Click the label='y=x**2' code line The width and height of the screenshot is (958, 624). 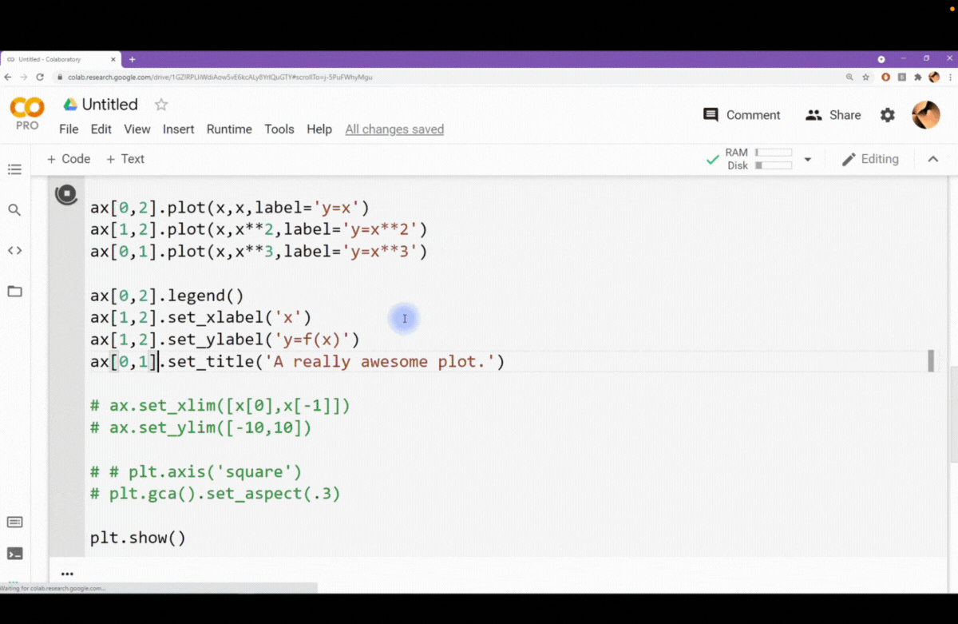[259, 230]
